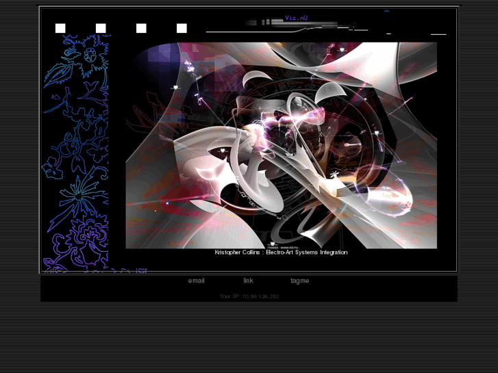This screenshot has height=373, width=498.
Task: Click the 'Your IP' address text
Action: [249, 296]
